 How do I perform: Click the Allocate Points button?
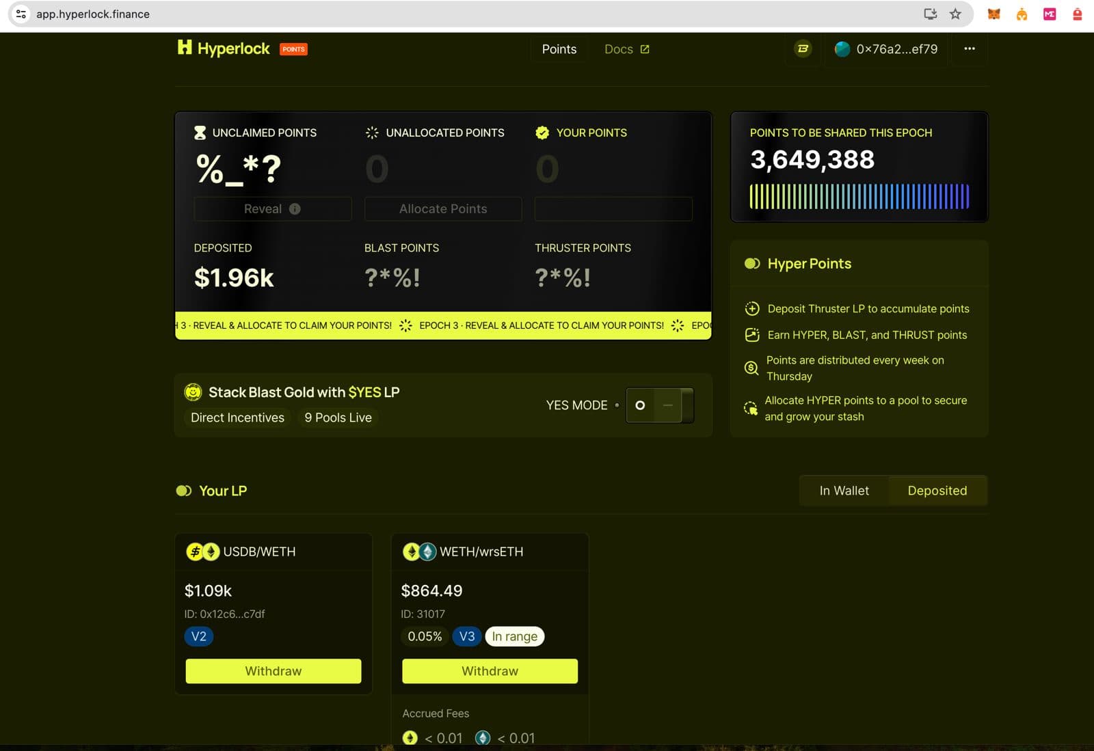443,209
